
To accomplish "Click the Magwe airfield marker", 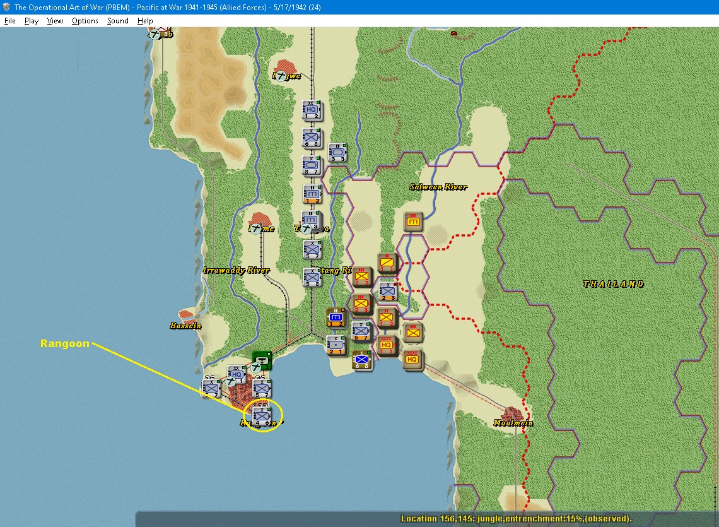I will 281,76.
